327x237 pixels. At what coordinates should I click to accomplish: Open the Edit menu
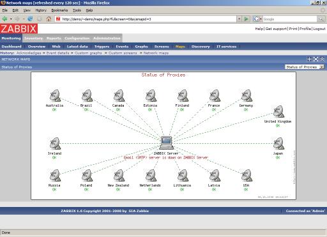[x=15, y=10]
